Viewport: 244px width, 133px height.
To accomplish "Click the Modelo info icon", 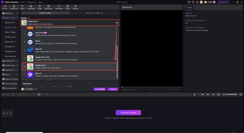I will pyautogui.click(x=29, y=18).
